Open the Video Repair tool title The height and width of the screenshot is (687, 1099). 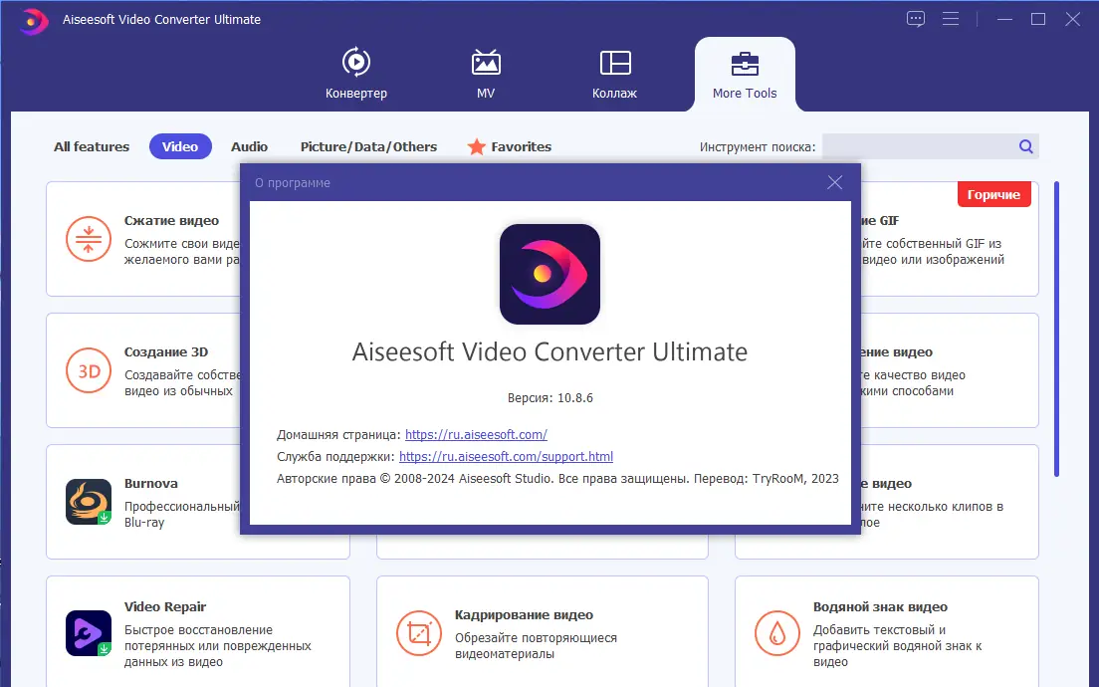[x=165, y=607]
